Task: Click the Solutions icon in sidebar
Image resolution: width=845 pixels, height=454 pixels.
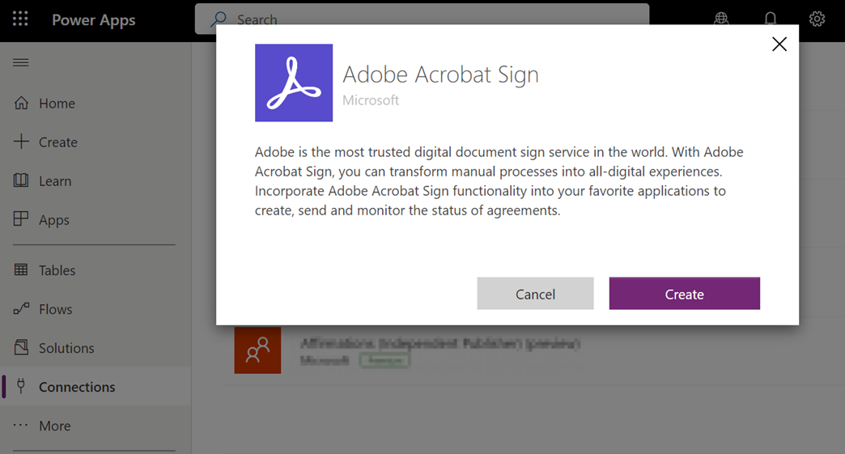Action: (21, 347)
